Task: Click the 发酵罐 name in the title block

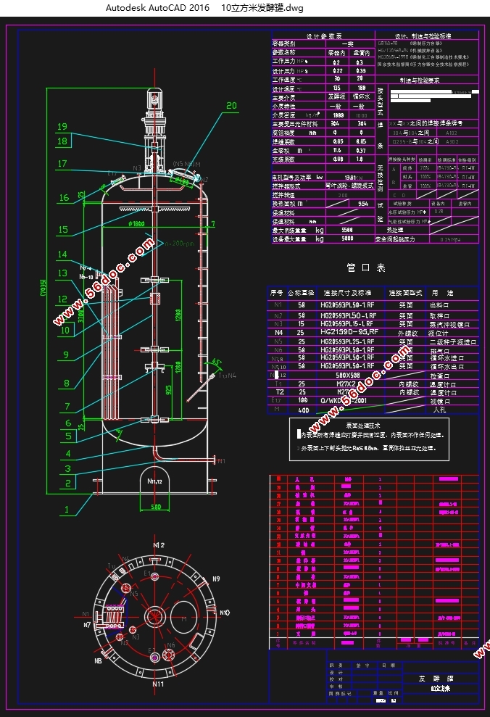Action: (436, 679)
